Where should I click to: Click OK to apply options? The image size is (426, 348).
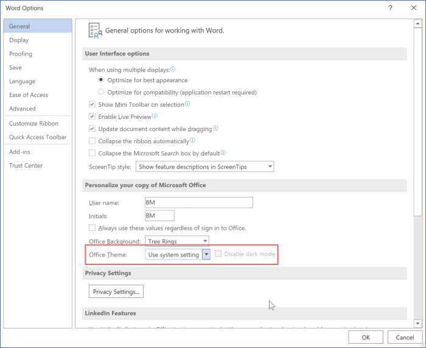tap(366, 337)
